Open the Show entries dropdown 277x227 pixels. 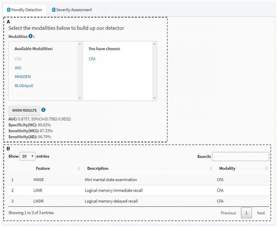[27, 156]
